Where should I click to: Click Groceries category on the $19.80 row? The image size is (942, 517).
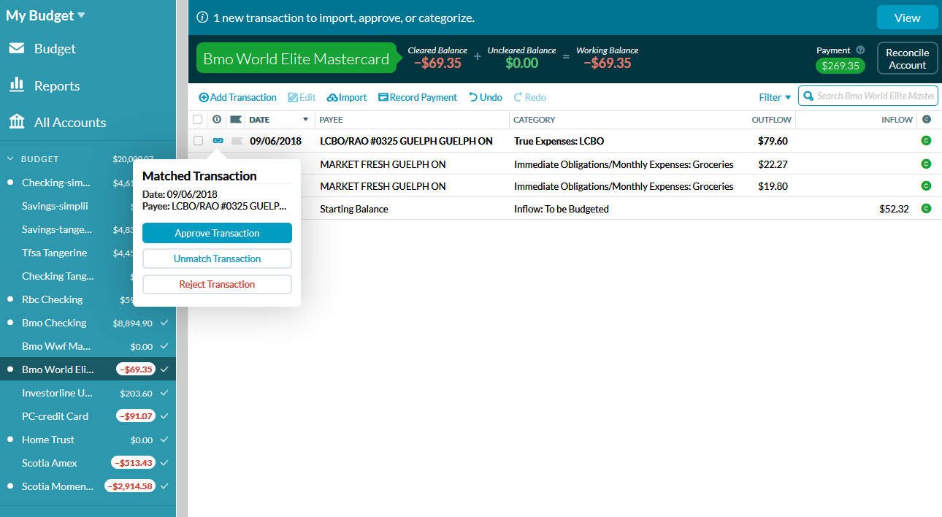[624, 186]
